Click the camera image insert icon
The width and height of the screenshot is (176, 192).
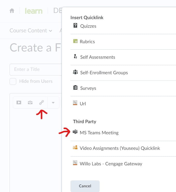coord(30,102)
